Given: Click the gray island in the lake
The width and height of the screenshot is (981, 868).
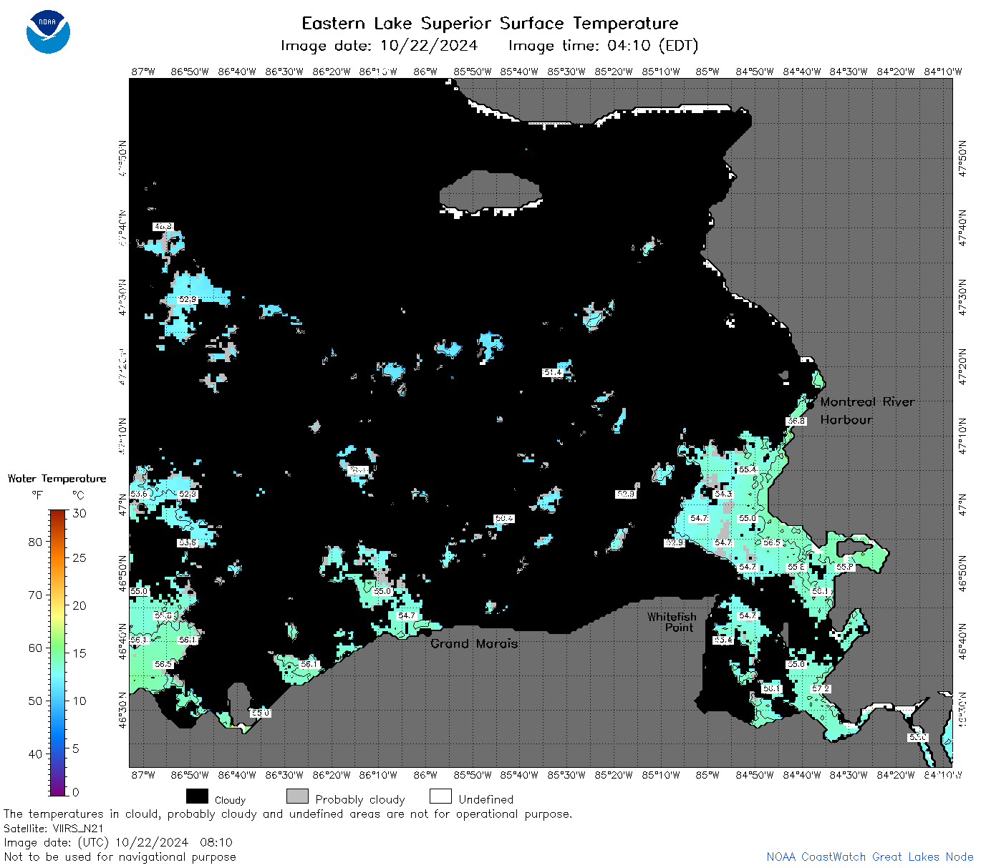Looking at the screenshot, I should tap(490, 191).
